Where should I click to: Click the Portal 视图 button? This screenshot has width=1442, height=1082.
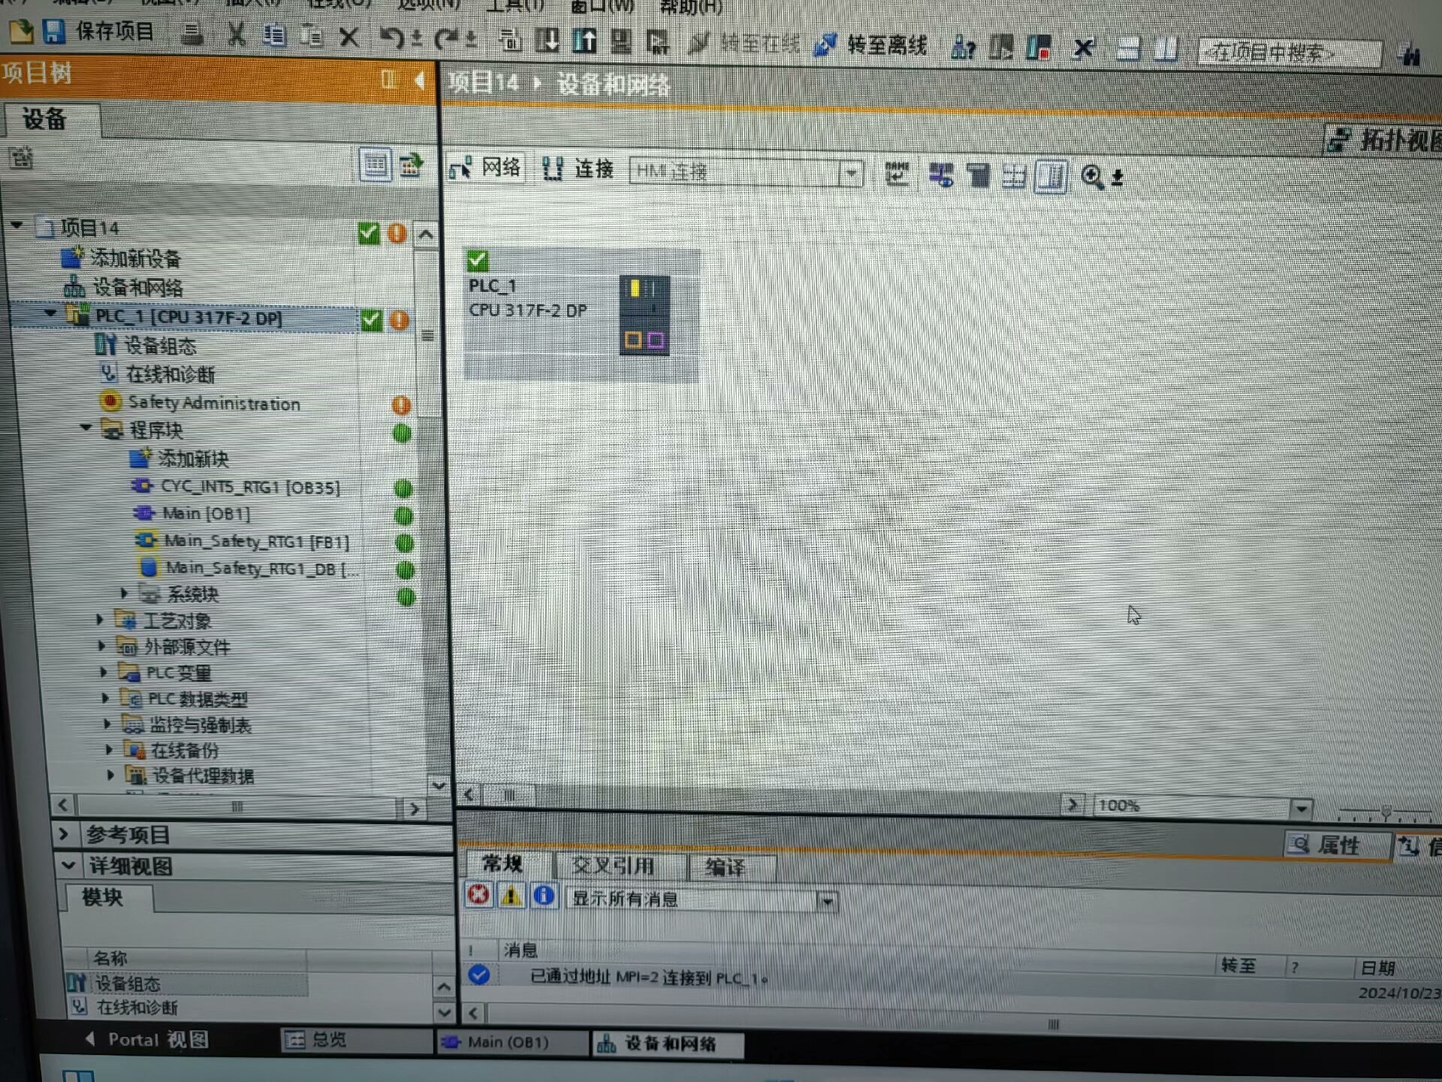point(148,1039)
